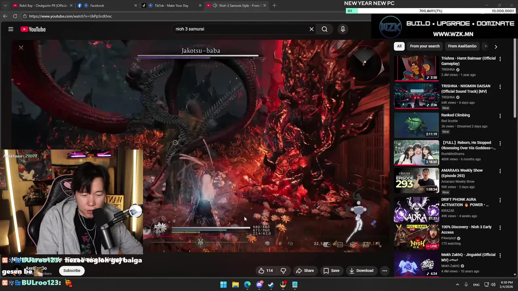Open options for DRIFT PHONK AURA video
This screenshot has height=291, width=518.
tap(500, 200)
